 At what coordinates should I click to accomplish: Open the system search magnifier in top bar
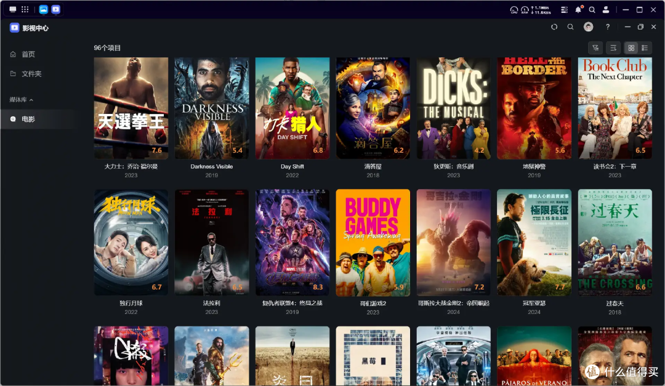point(592,10)
